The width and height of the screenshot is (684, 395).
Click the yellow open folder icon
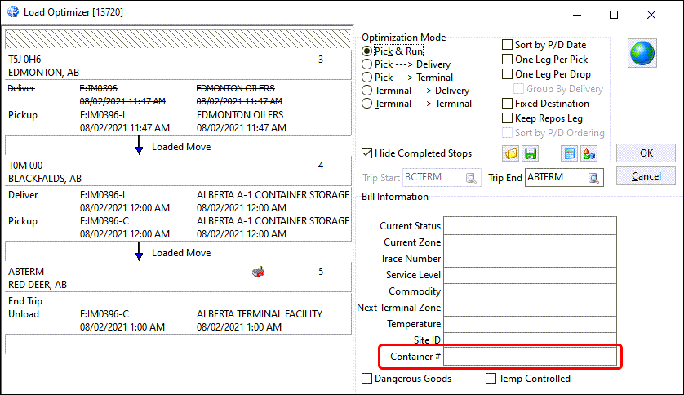coord(511,153)
